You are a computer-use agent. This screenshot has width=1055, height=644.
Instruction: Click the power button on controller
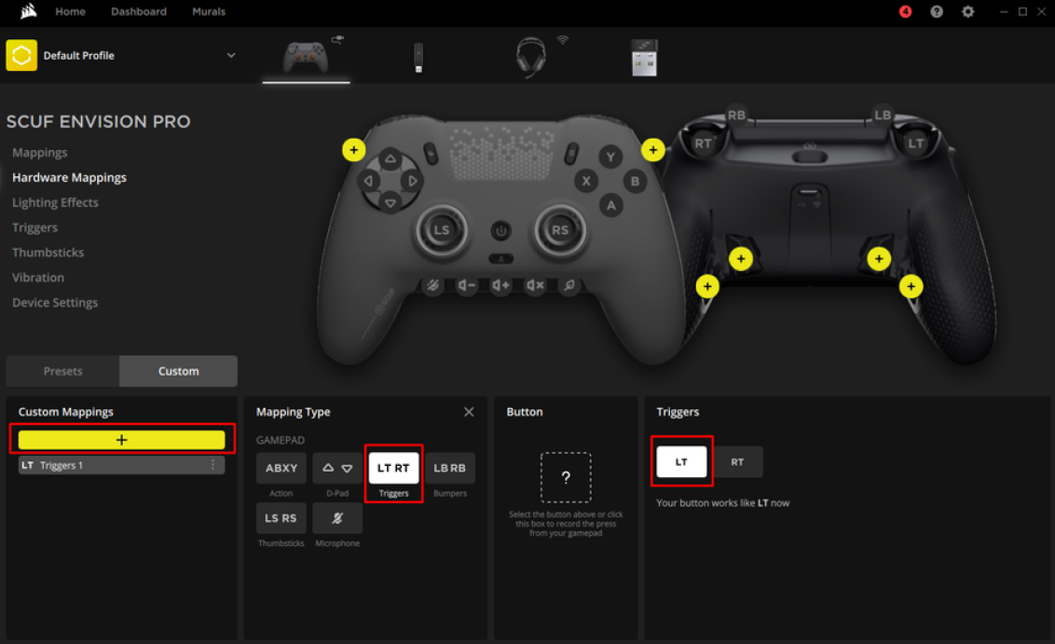coord(500,231)
